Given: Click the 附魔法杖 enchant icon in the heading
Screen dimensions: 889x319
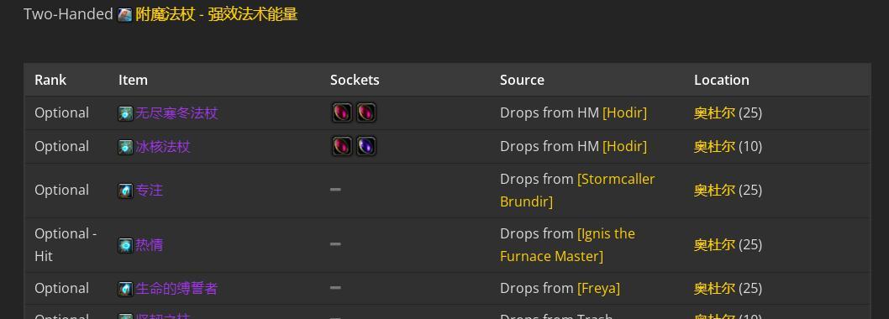Looking at the screenshot, I should [124, 15].
